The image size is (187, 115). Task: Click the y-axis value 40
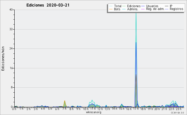pyautogui.click(x=11, y=10)
